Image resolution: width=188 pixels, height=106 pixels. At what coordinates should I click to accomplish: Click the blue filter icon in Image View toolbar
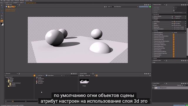point(6,7)
